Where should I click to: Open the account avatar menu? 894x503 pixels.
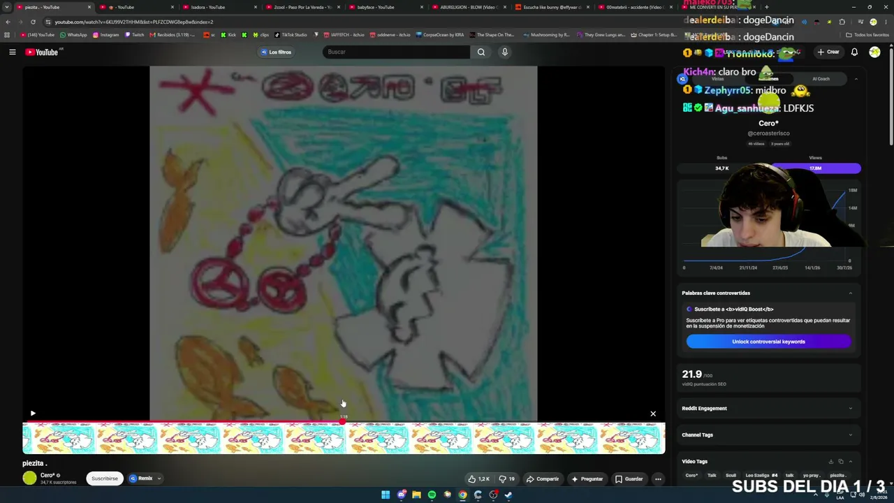click(874, 52)
